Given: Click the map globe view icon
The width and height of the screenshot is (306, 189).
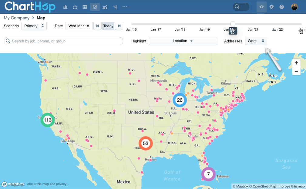Looking at the screenshot, I should click(95, 6).
